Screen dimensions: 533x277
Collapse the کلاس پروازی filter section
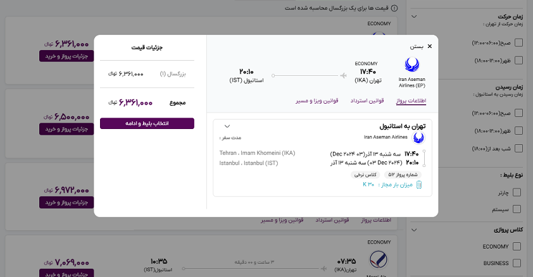pos(414,230)
